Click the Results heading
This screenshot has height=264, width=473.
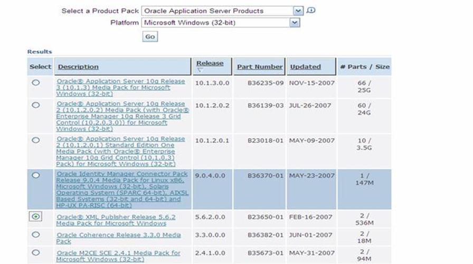(x=40, y=52)
